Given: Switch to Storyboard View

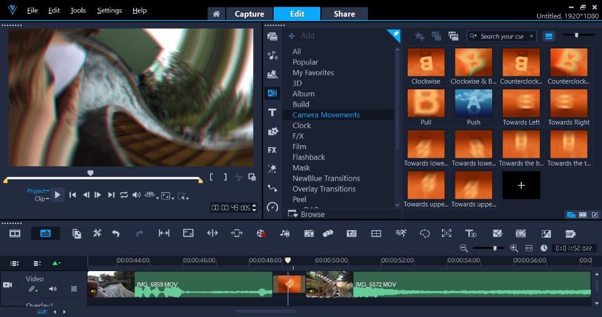Looking at the screenshot, I should tap(15, 233).
